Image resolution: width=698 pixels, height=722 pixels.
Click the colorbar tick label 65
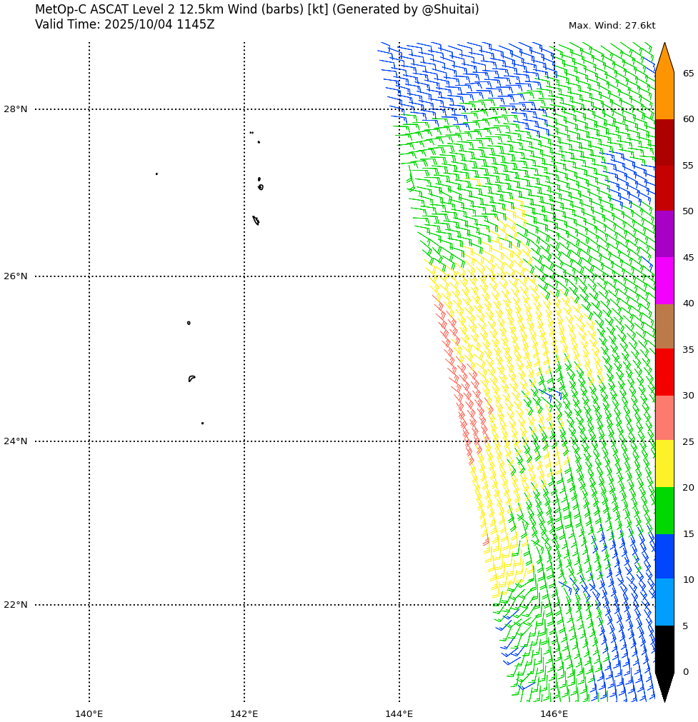[688, 74]
